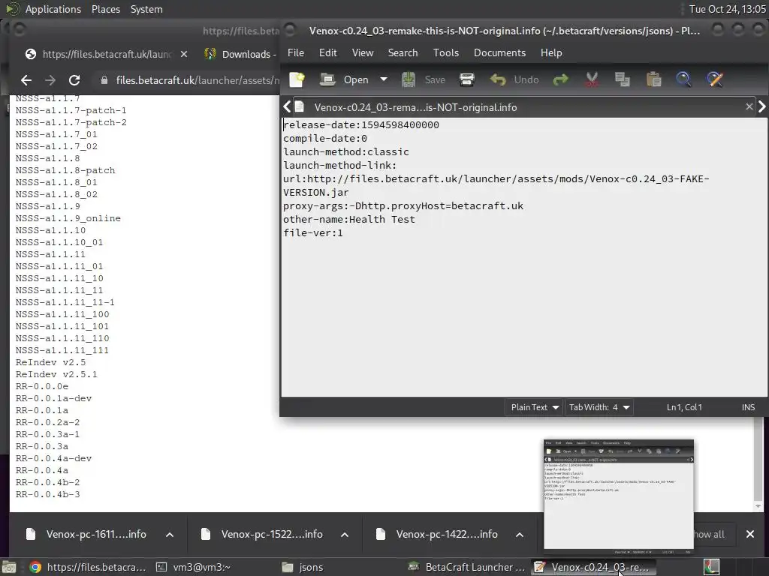Open the Search menu
Image resolution: width=769 pixels, height=576 pixels.
point(403,53)
